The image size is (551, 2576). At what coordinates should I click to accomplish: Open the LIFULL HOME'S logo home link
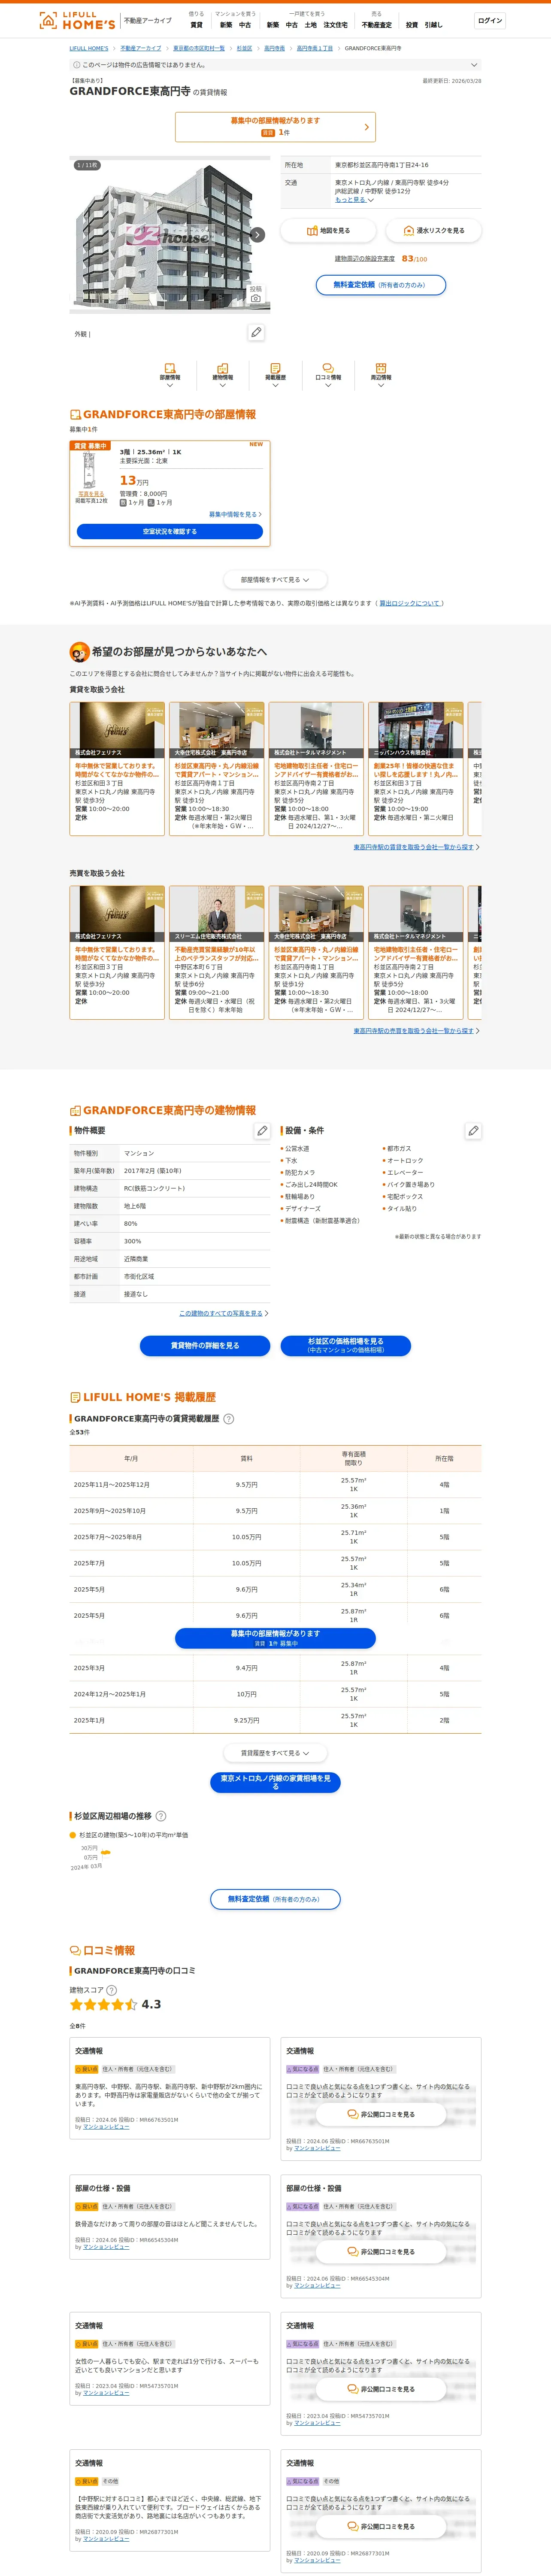point(77,21)
